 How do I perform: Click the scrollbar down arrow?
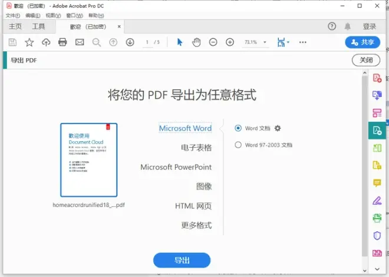[364, 271]
